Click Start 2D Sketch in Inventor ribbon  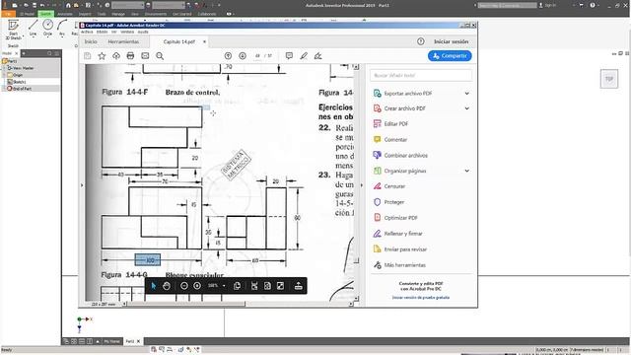(x=13, y=29)
